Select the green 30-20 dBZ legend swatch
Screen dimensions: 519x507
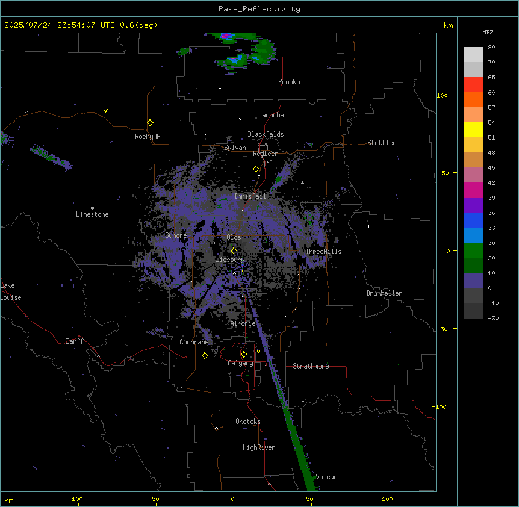pyautogui.click(x=473, y=250)
